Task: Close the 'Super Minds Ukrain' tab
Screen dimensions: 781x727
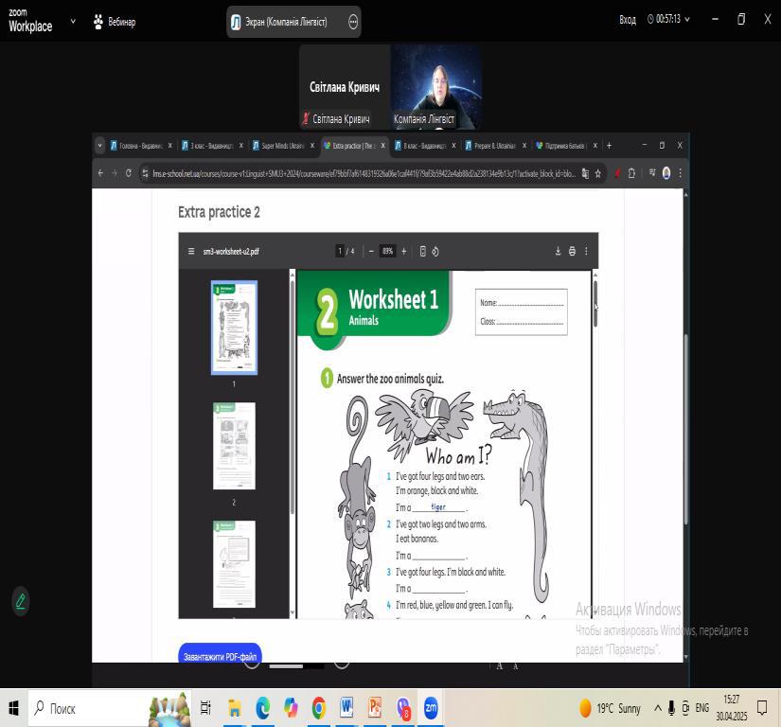Action: [x=312, y=146]
